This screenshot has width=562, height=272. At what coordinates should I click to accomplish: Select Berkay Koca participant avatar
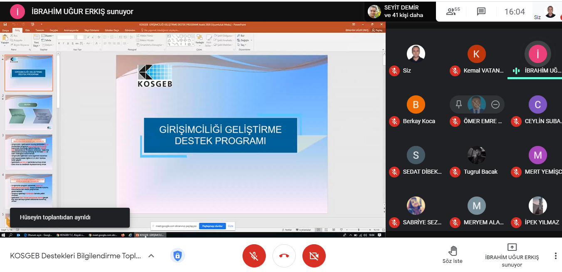[416, 105]
